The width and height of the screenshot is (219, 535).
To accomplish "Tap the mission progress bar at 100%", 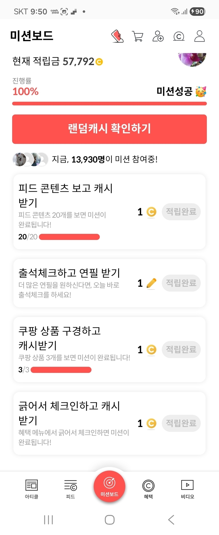I will click(109, 104).
